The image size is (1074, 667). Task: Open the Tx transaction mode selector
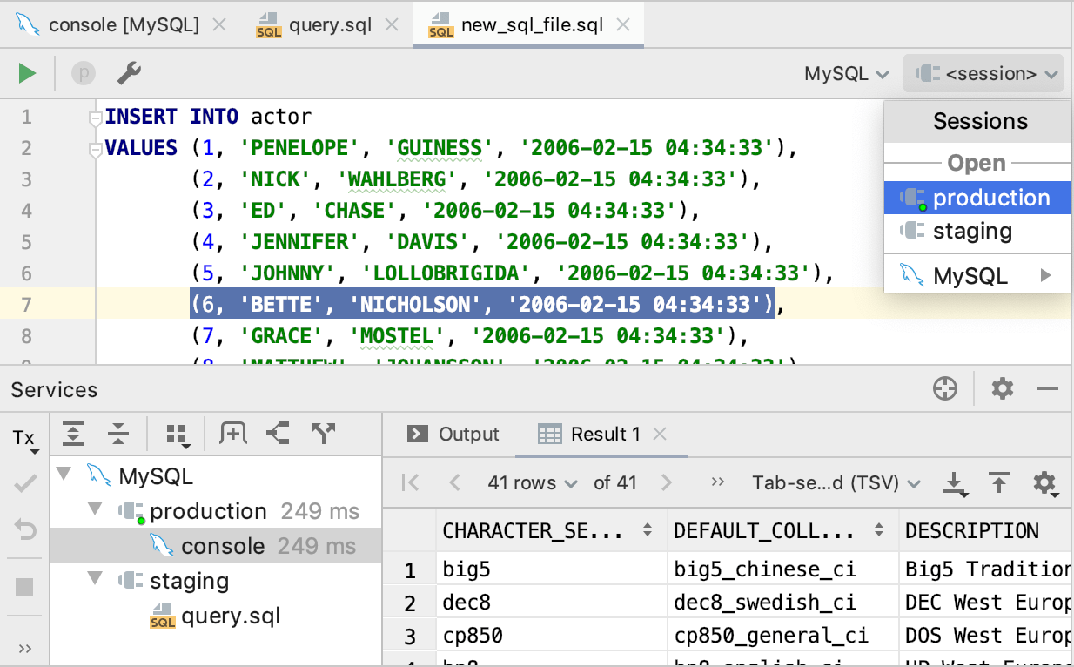pyautogui.click(x=21, y=438)
